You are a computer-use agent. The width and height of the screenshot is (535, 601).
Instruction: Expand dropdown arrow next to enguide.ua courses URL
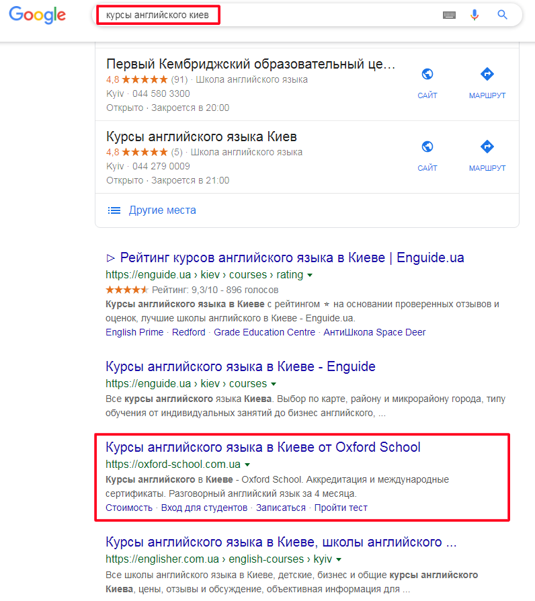(274, 384)
